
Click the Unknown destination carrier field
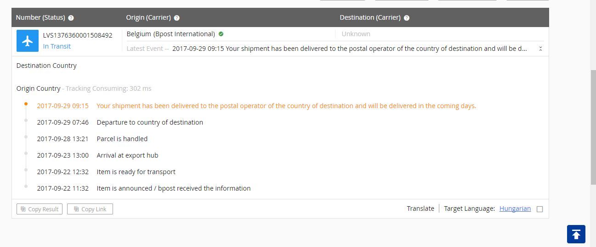click(x=356, y=34)
